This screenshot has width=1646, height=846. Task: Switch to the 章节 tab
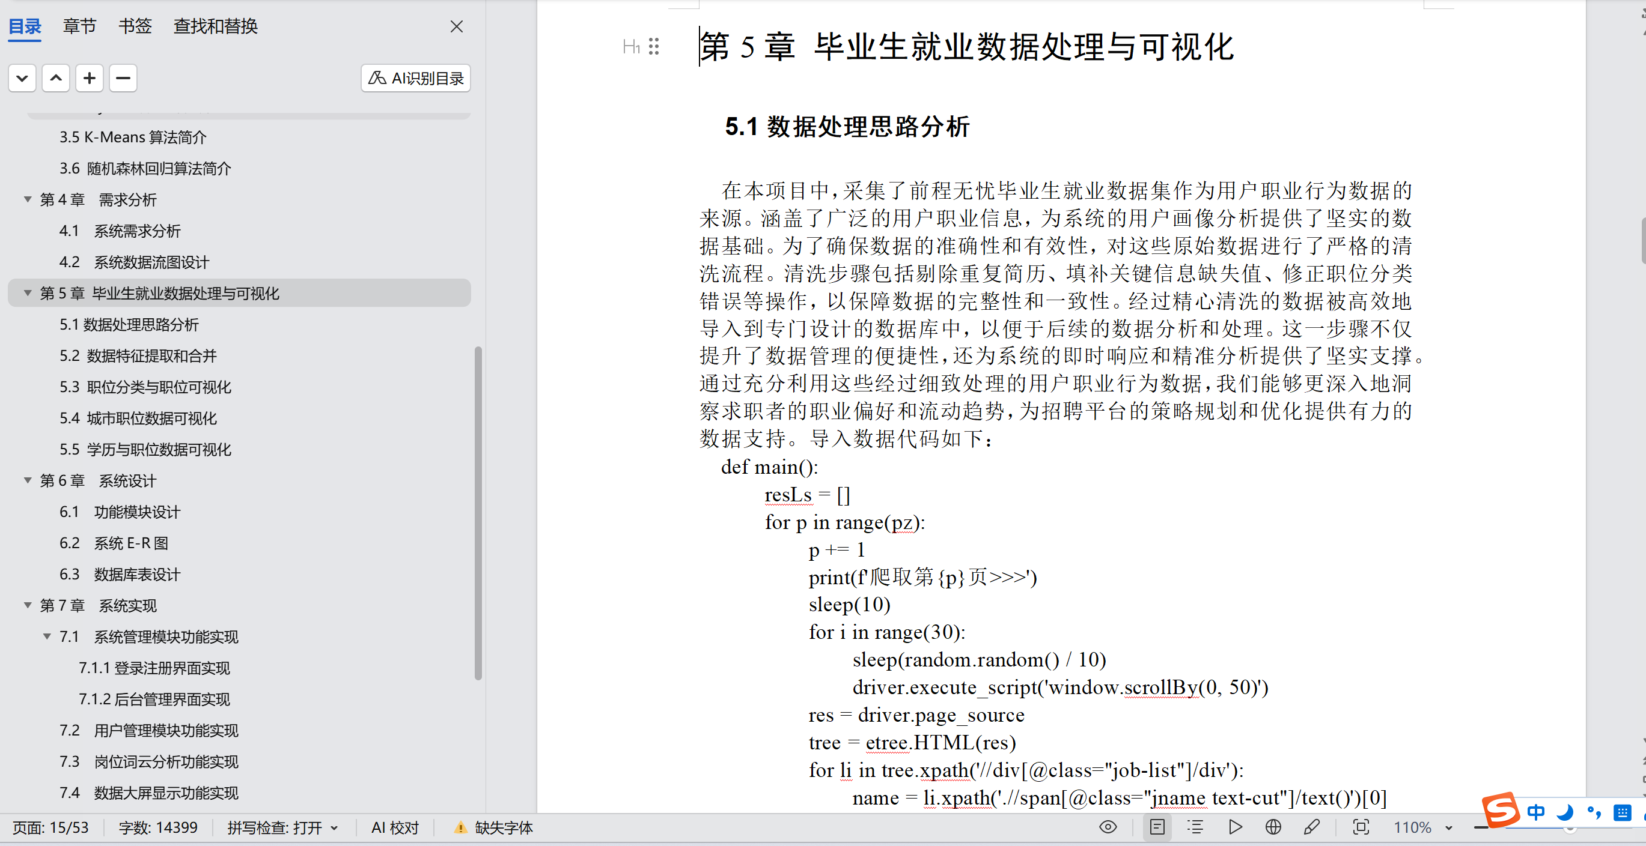(x=79, y=26)
